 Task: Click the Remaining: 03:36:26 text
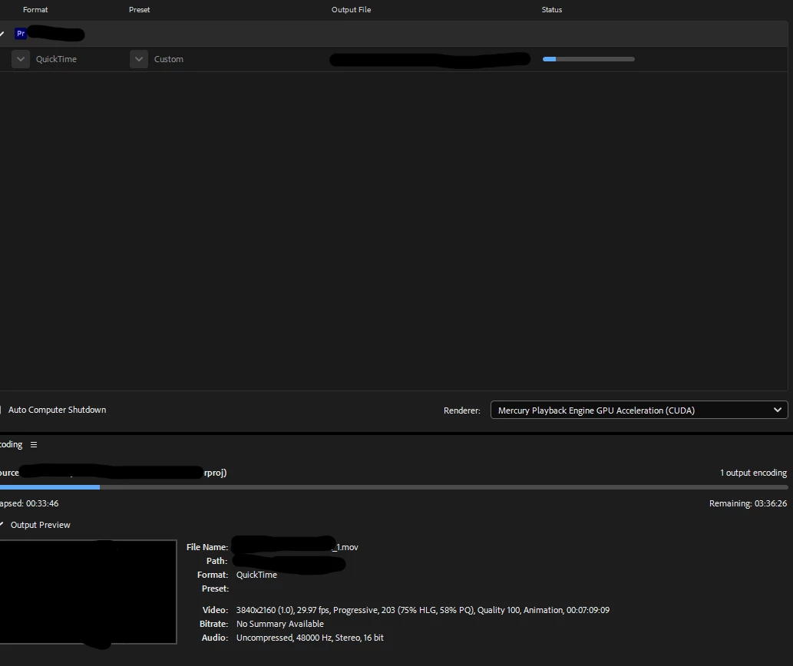click(748, 503)
